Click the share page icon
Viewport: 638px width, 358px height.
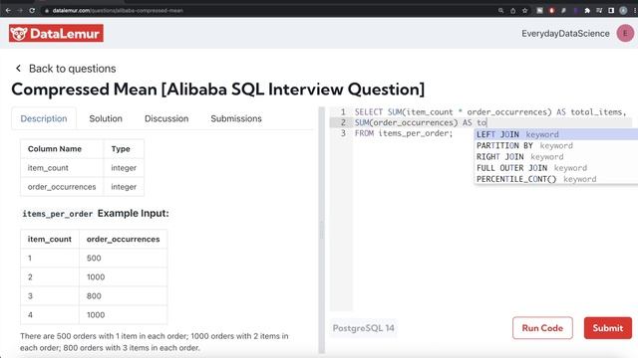click(513, 11)
